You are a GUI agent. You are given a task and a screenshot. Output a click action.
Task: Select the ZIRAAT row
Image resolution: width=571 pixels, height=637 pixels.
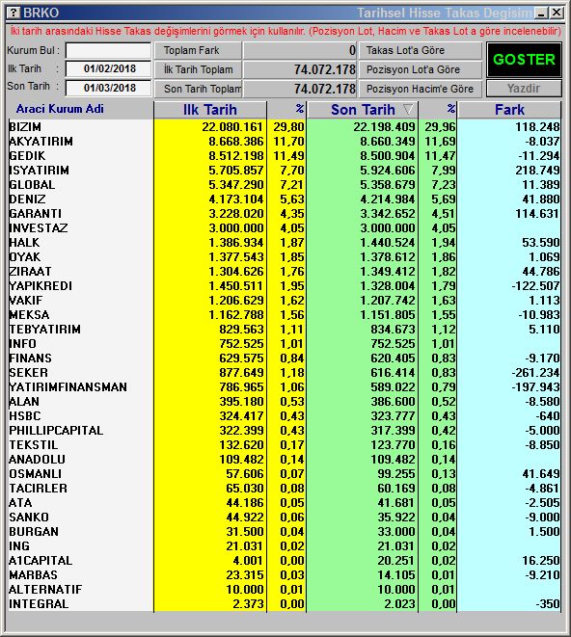[285, 272]
